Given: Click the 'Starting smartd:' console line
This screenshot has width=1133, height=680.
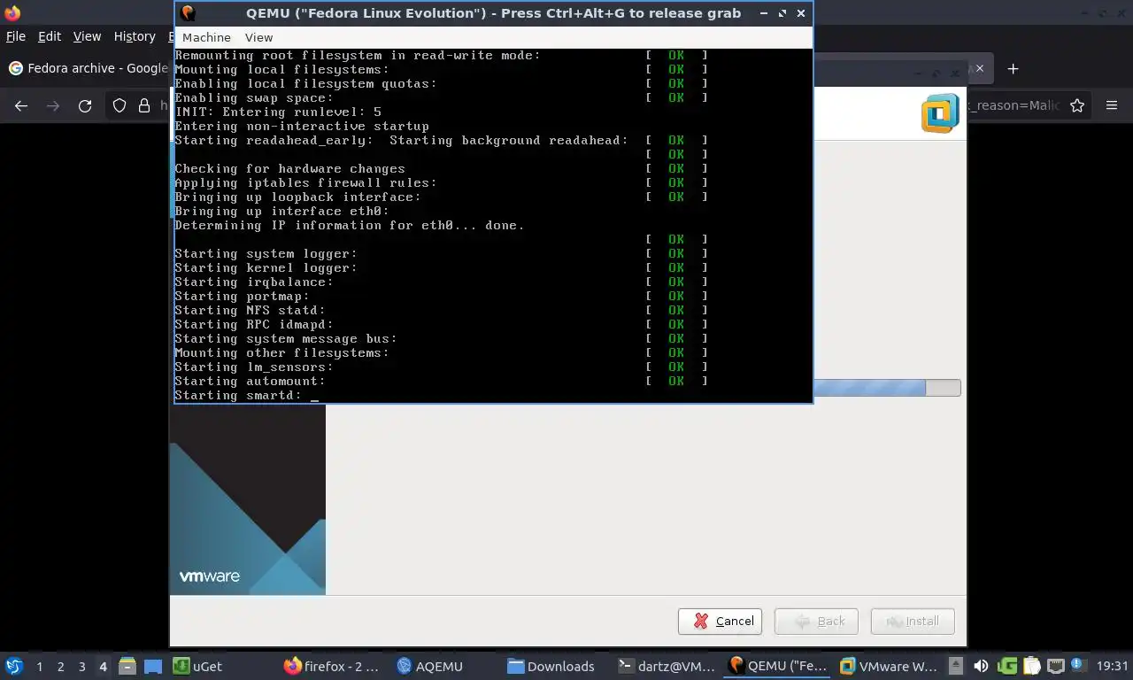Looking at the screenshot, I should (x=238, y=395).
